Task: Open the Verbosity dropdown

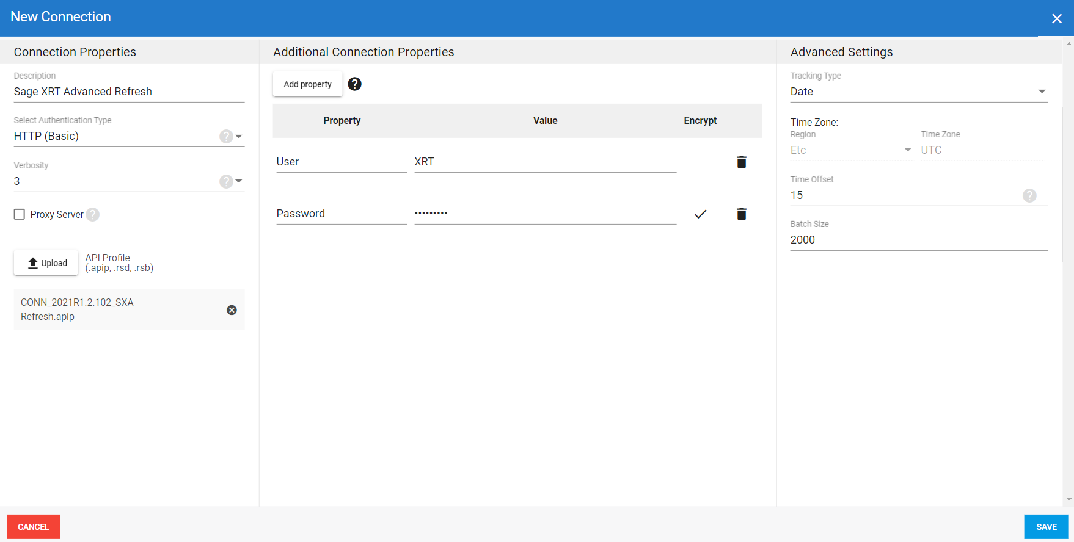Action: 239,181
